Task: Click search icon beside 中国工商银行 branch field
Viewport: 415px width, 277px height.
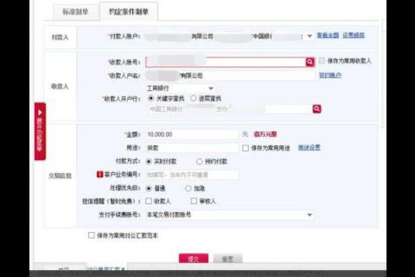Action: (x=317, y=109)
